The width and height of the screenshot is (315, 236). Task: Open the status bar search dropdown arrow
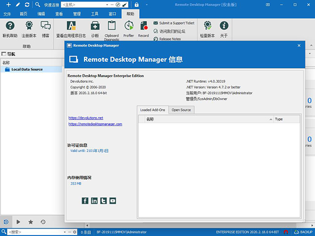(x=65, y=232)
